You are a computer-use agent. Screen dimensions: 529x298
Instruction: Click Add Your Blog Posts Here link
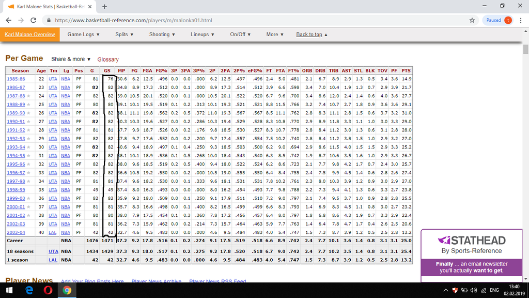(92, 281)
